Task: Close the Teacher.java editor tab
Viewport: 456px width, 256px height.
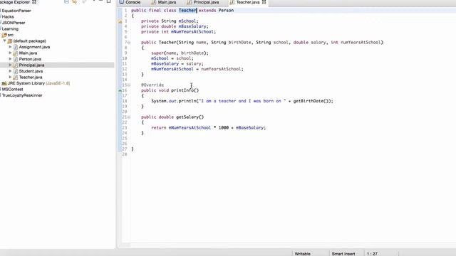Action: (x=264, y=2)
